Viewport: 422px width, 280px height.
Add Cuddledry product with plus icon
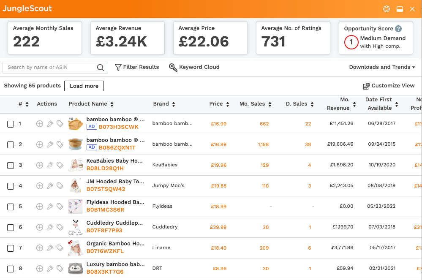coord(40,227)
